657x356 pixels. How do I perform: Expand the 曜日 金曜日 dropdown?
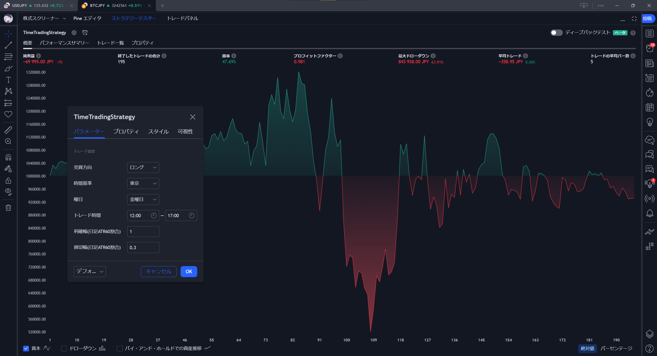(x=143, y=200)
